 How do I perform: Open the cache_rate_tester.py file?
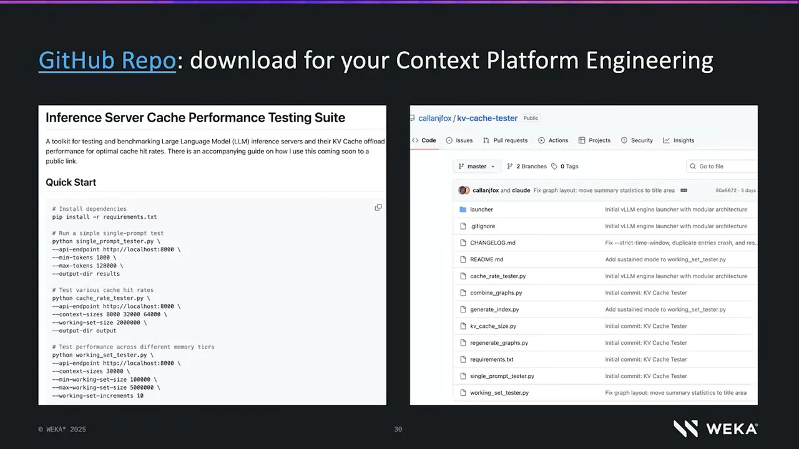[498, 276]
